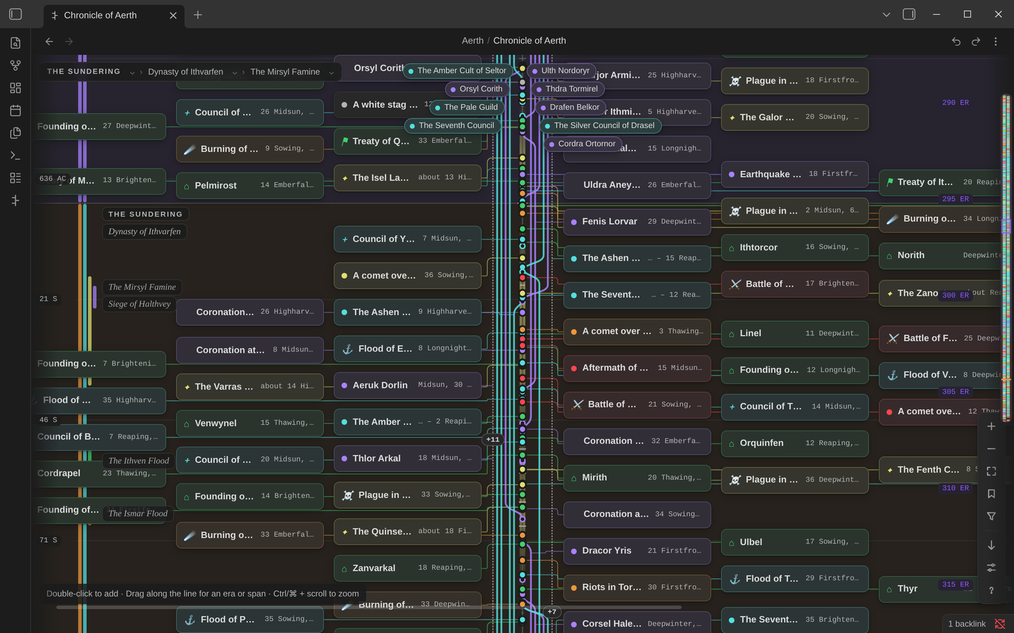The image size is (1014, 633).
Task: Expand The Mirsyl Famine breadcrumb chevron
Action: coord(331,72)
